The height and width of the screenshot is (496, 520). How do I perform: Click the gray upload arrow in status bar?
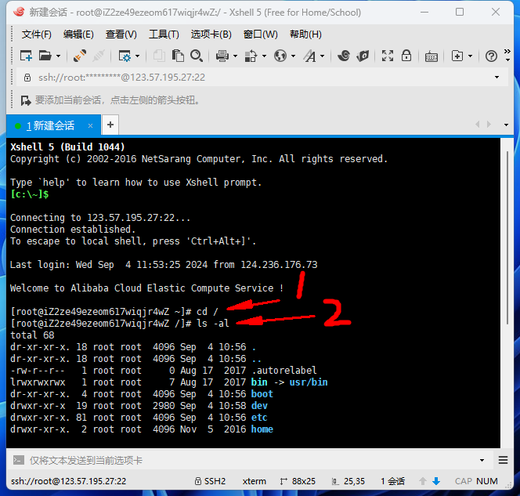coord(423,481)
